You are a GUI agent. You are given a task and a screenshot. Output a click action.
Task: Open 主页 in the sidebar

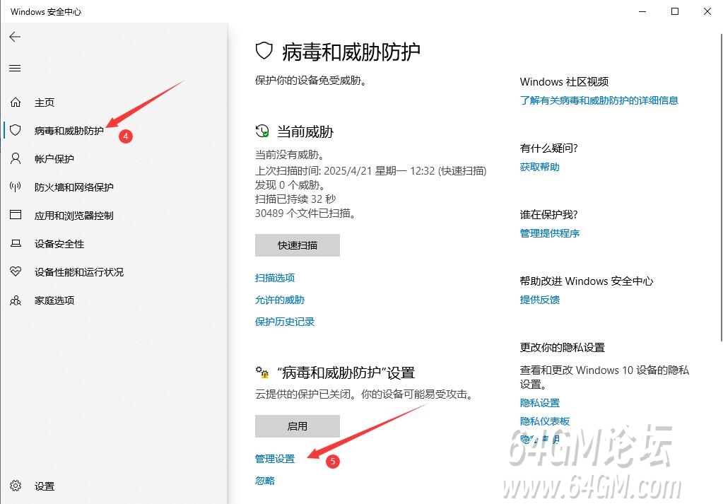(45, 102)
